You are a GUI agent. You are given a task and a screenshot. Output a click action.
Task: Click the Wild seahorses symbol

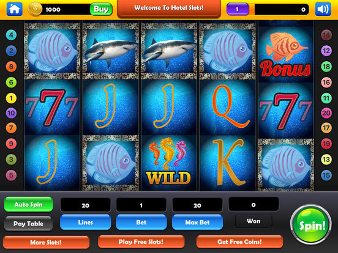point(168,163)
